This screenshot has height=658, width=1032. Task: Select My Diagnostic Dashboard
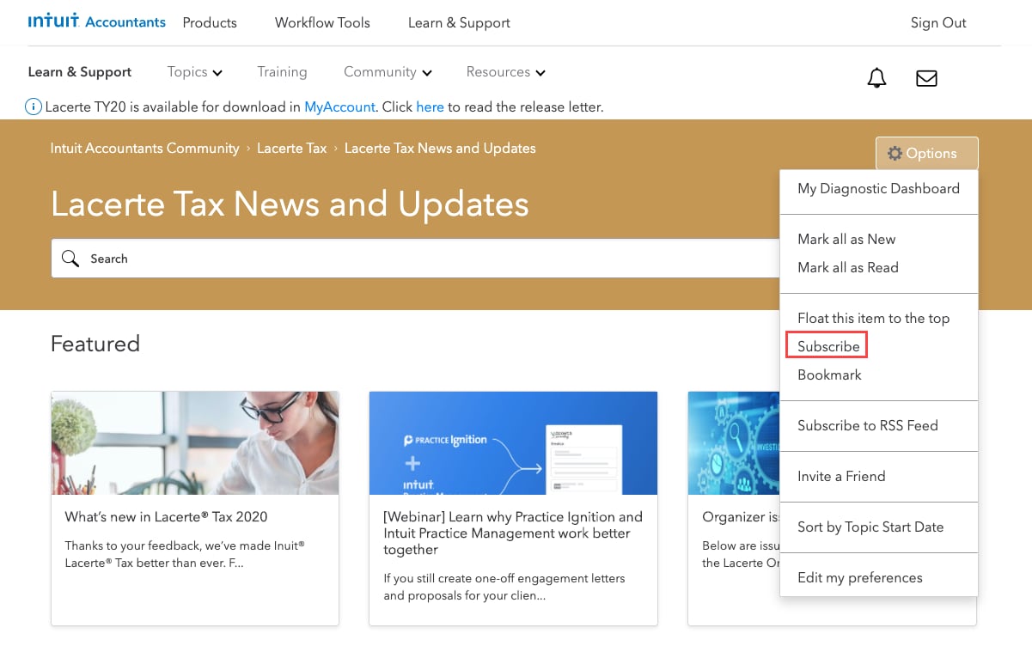click(878, 189)
